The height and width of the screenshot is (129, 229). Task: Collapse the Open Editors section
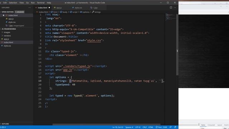pos(7,12)
